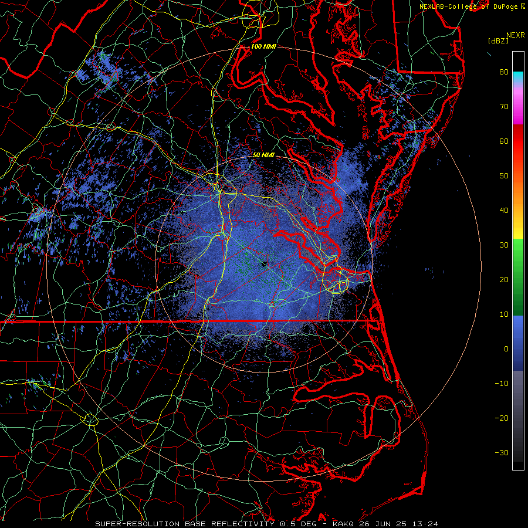Screen dimensions: 528x528
Task: Click the 60 value on the dBZ scale
Action: (x=504, y=141)
